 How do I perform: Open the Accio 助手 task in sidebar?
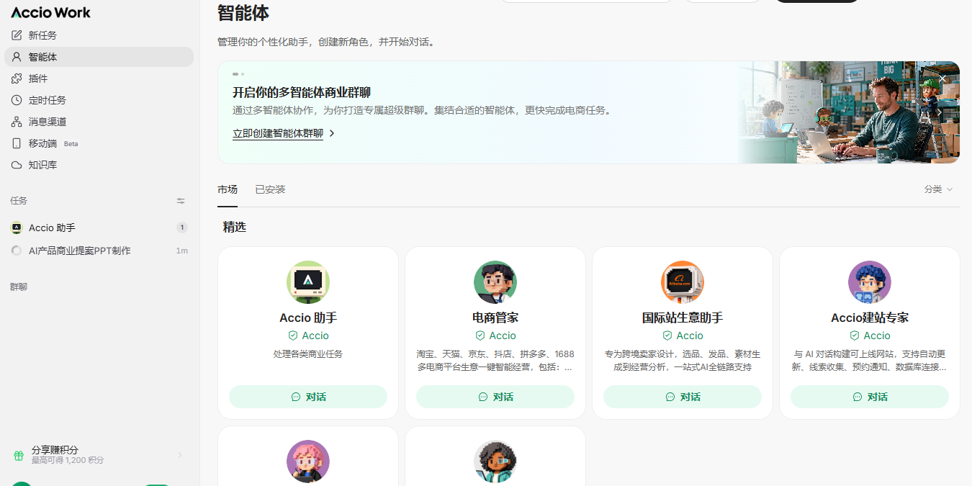(99, 228)
